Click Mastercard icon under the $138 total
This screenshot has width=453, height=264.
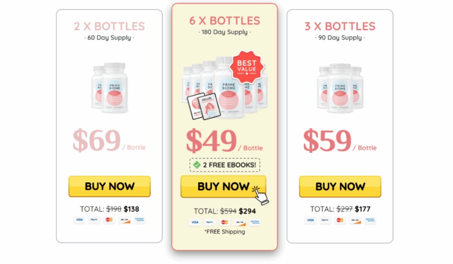pos(109,220)
